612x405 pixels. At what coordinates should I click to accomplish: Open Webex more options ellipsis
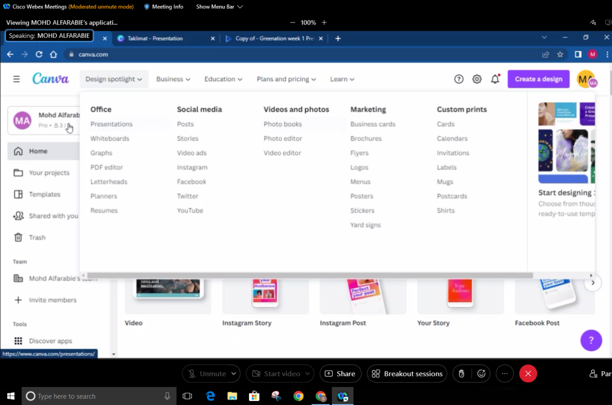click(x=505, y=374)
